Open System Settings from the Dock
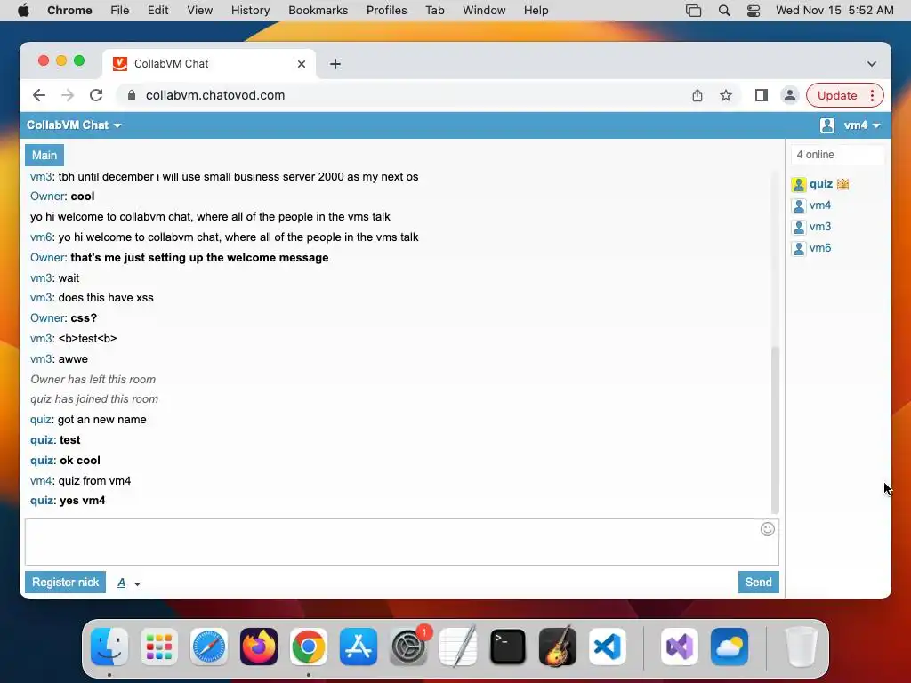 click(x=407, y=647)
